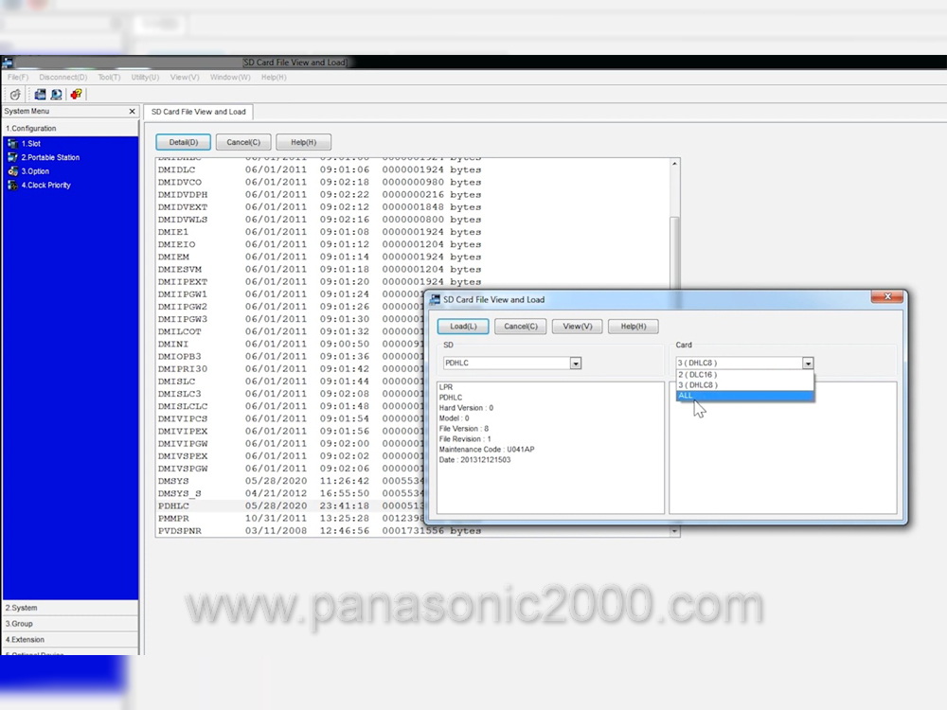The width and height of the screenshot is (947, 710).
Task: Click the blue card toolbar icon
Action: [41, 94]
